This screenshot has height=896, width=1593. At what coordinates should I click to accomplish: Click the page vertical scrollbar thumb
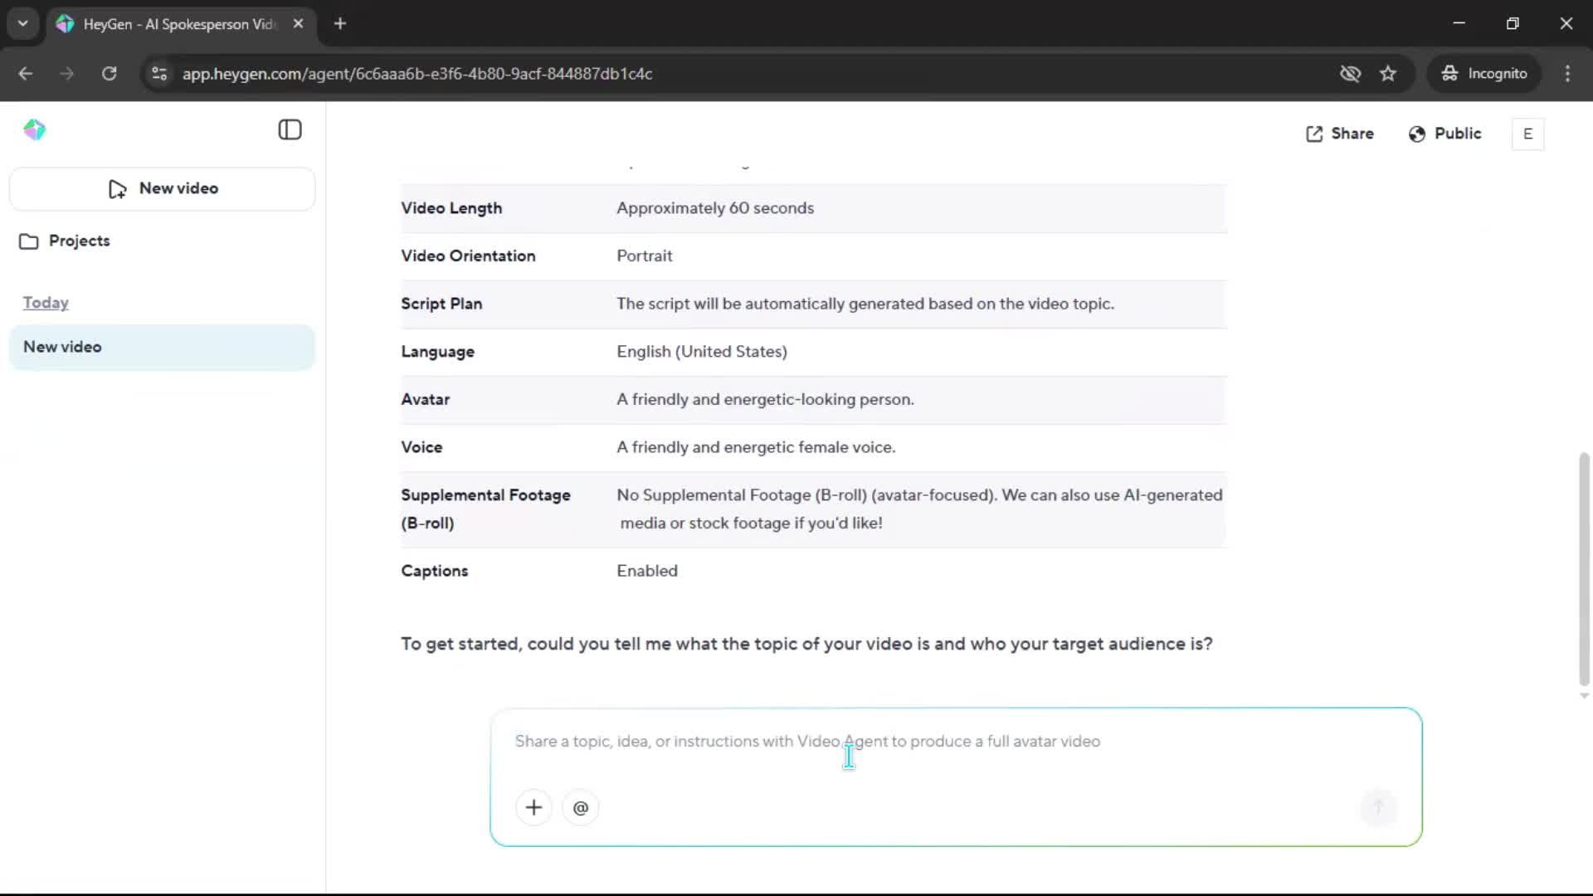(x=1584, y=568)
